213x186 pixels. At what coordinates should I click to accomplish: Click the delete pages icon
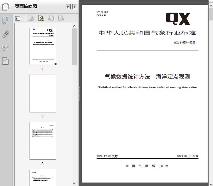31,18
